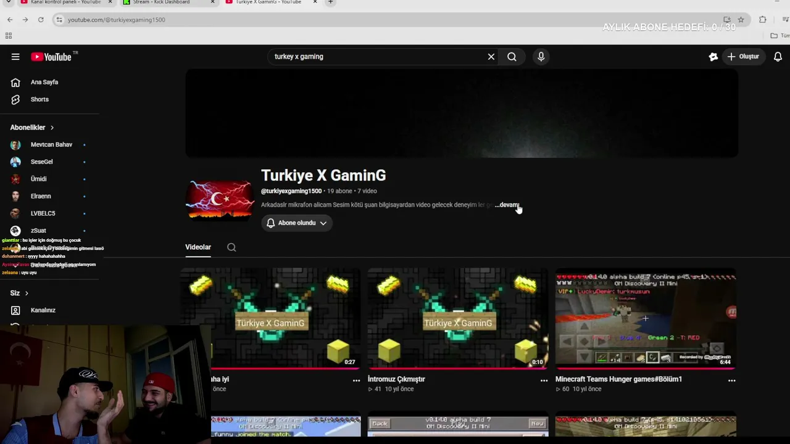This screenshot has width=790, height=444.
Task: Click the channel name Turkiye X GaminG
Action: coord(323,176)
